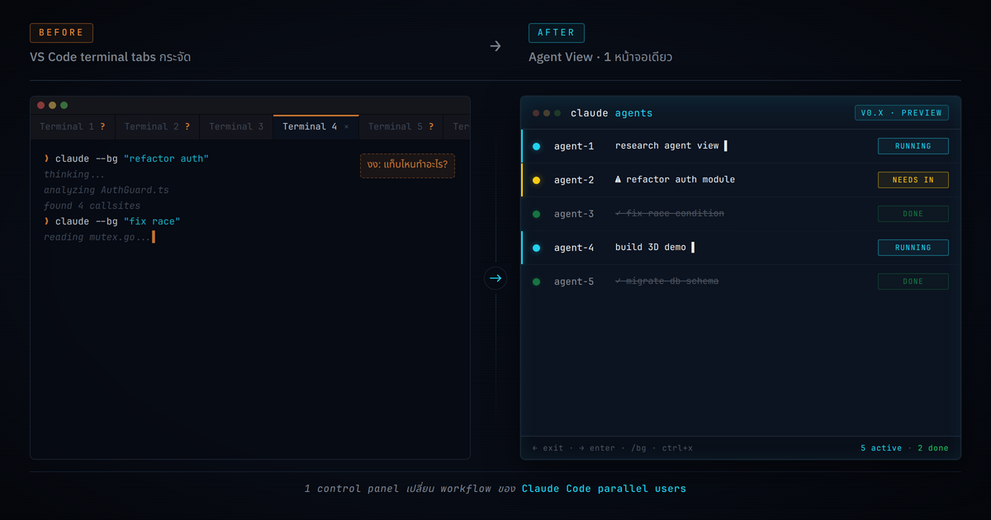Click the DONE badge for agent-3
991x520 pixels.
[x=913, y=214]
